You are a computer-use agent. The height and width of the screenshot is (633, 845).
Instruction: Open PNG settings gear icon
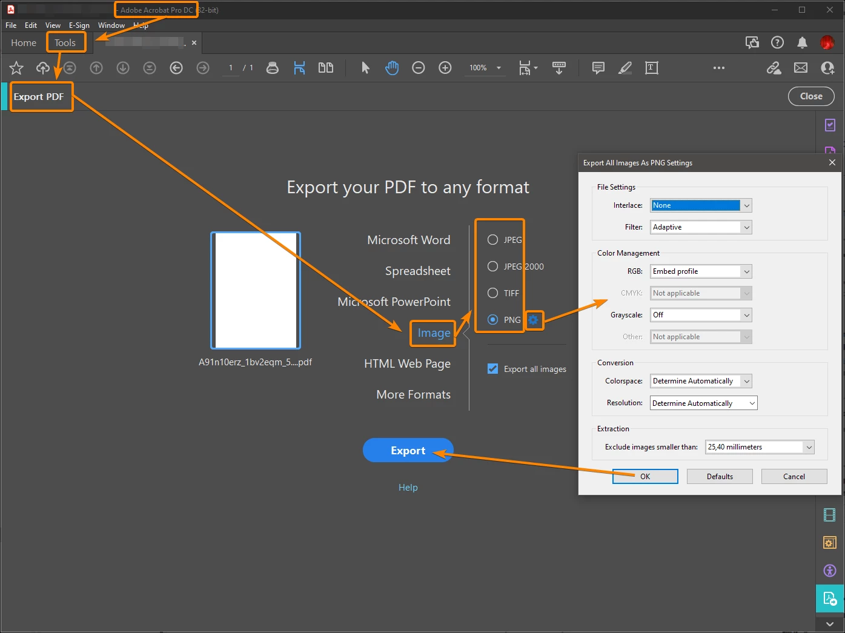(533, 320)
